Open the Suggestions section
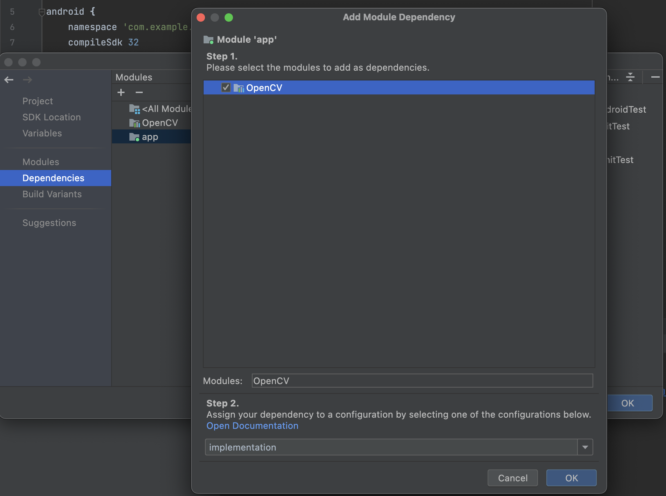 49,223
